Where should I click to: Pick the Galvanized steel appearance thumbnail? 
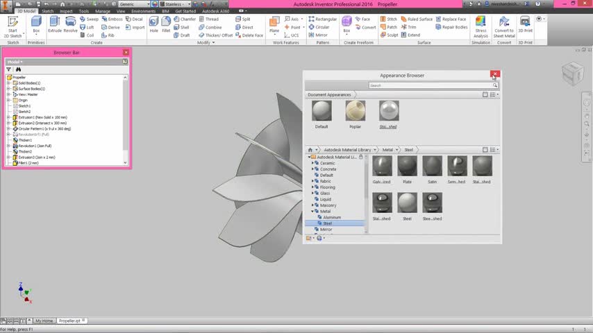(x=382, y=166)
